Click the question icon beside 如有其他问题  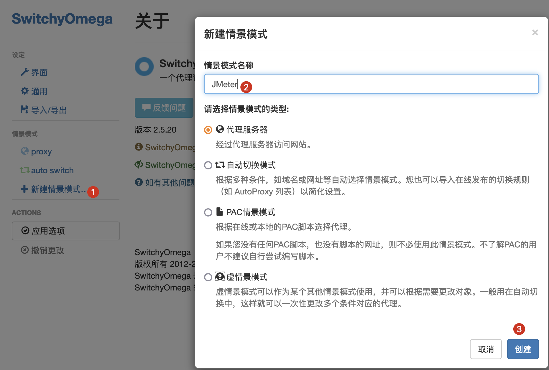139,182
